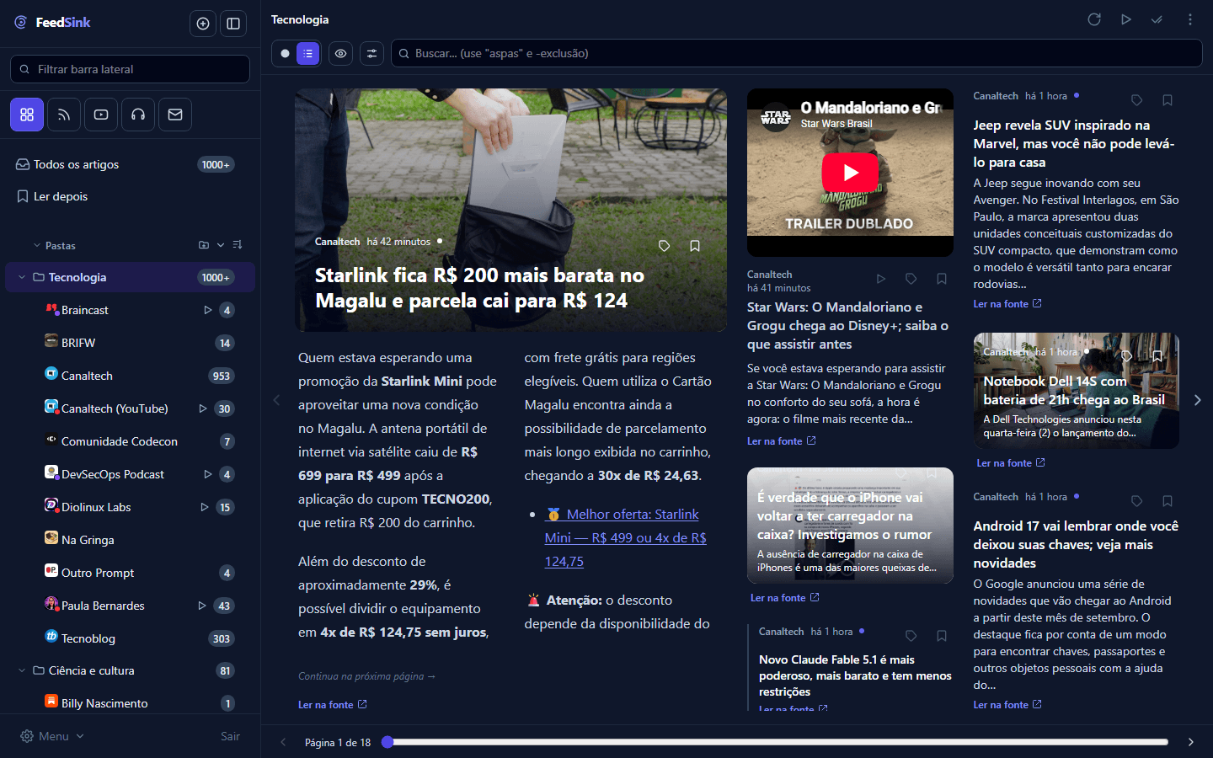Click the FeedSink logo icon

pyautogui.click(x=21, y=23)
